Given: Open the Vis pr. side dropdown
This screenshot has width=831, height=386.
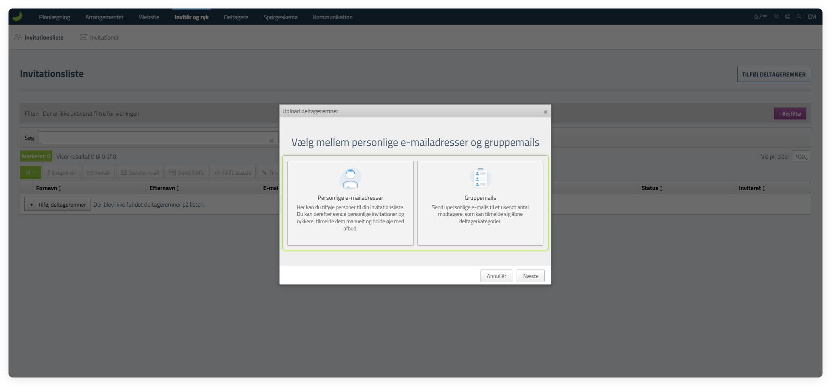Looking at the screenshot, I should 801,156.
